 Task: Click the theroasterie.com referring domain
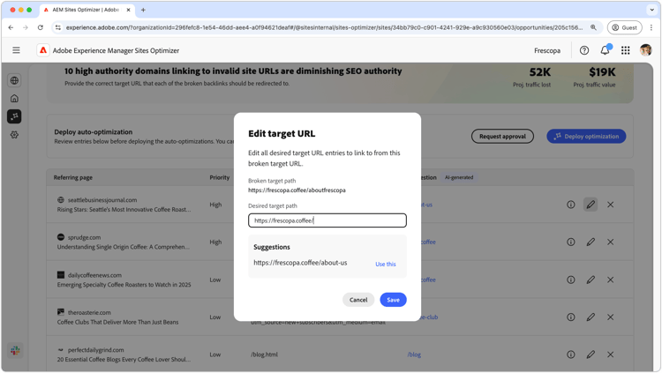(x=89, y=313)
